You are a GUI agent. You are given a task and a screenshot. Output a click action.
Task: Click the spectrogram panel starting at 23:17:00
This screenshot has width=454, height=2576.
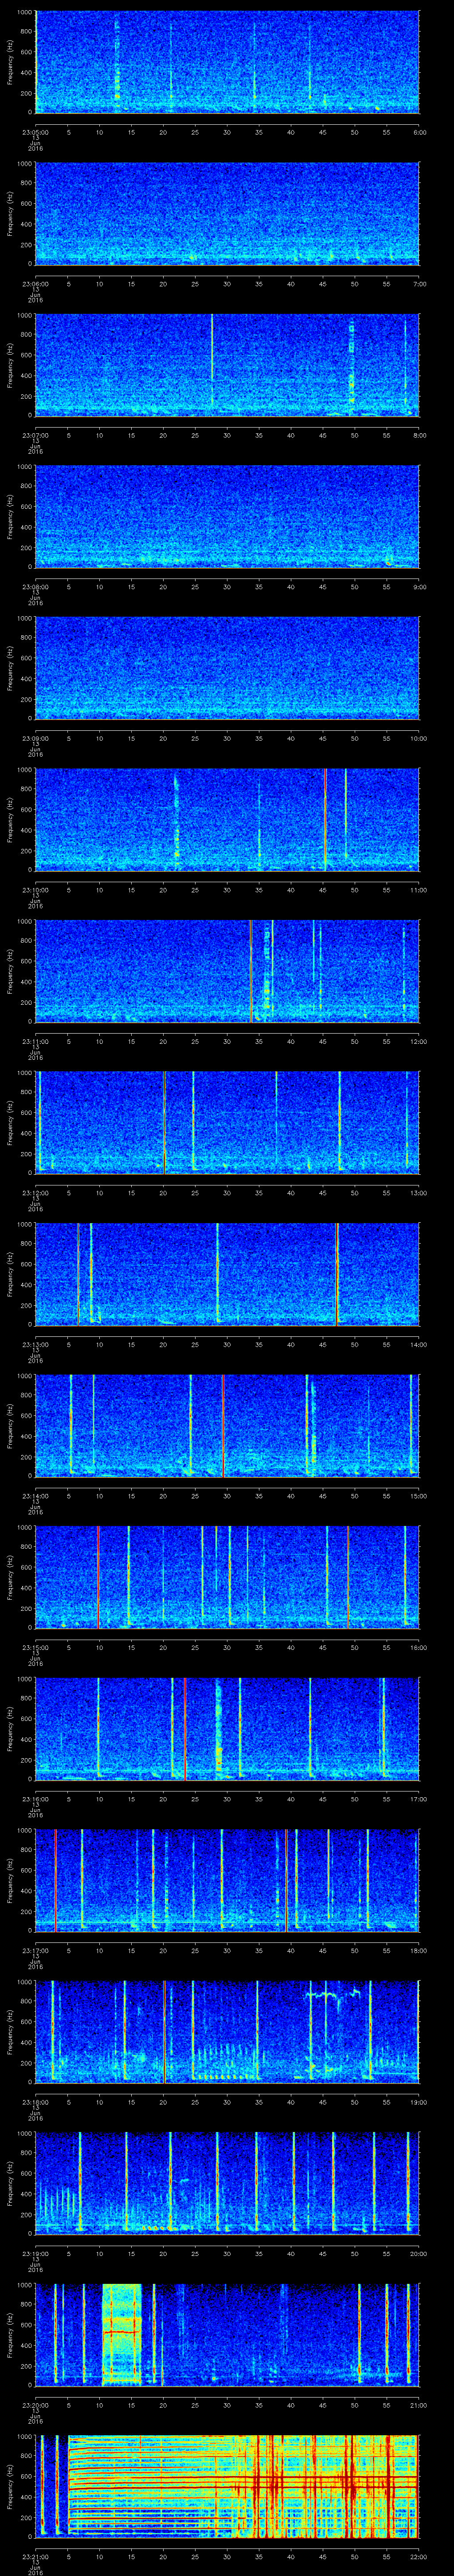coord(227,1880)
